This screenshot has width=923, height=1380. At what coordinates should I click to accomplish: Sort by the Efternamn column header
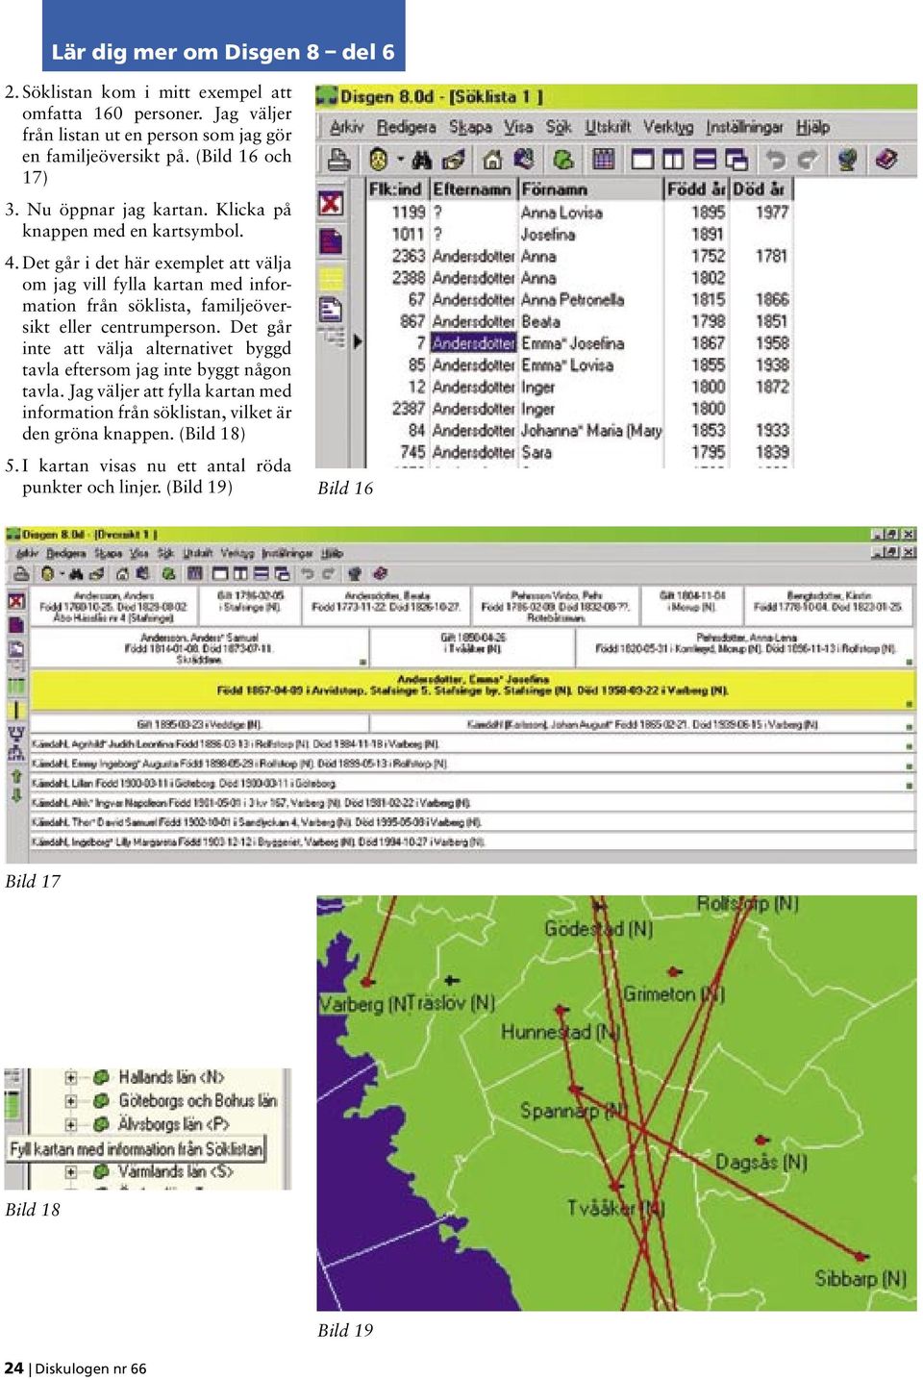click(x=472, y=189)
